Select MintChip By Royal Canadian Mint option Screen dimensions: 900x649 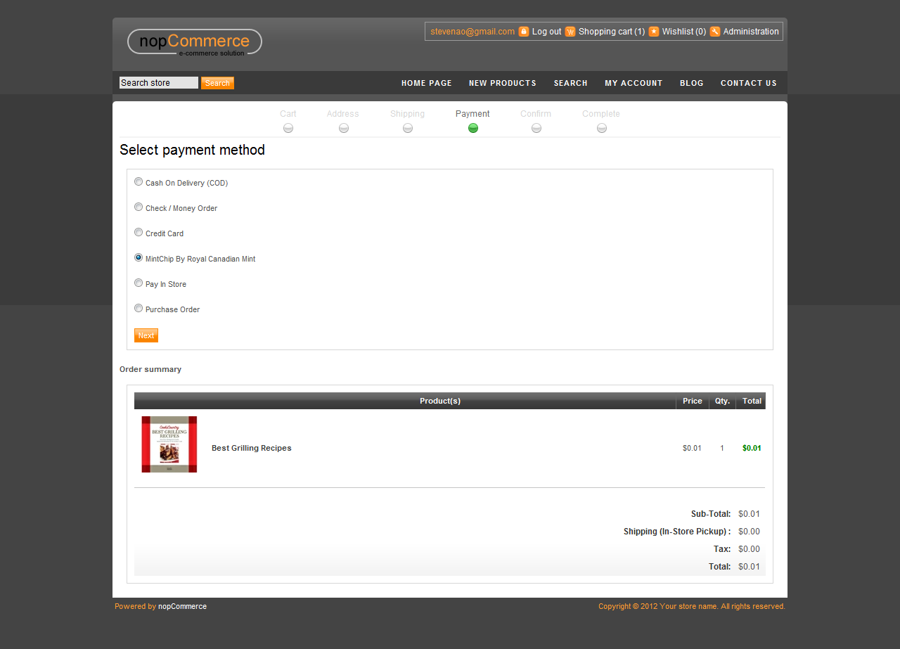(139, 257)
